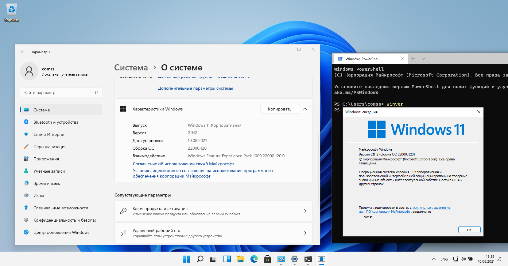Switch to Windows Terminal on taskbar
The image size is (508, 266).
click(x=308, y=259)
